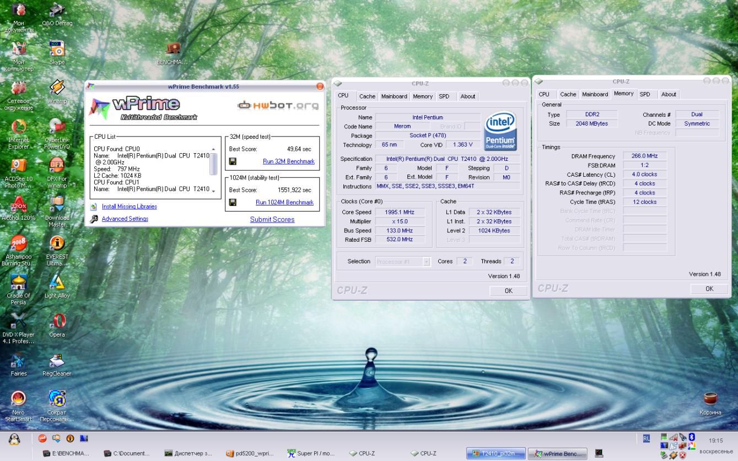Viewport: 738px width, 461px height.
Task: Open pd5200_wpri... taskbar button
Action: tap(250, 453)
